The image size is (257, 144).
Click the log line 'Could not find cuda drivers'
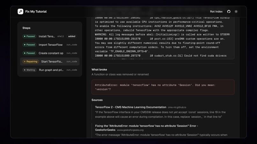(x=205, y=56)
